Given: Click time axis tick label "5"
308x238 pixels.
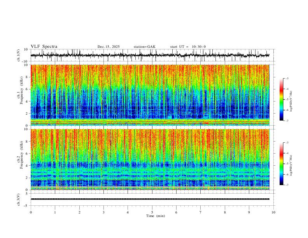Looking at the screenshot, I should click(x=152, y=212).
